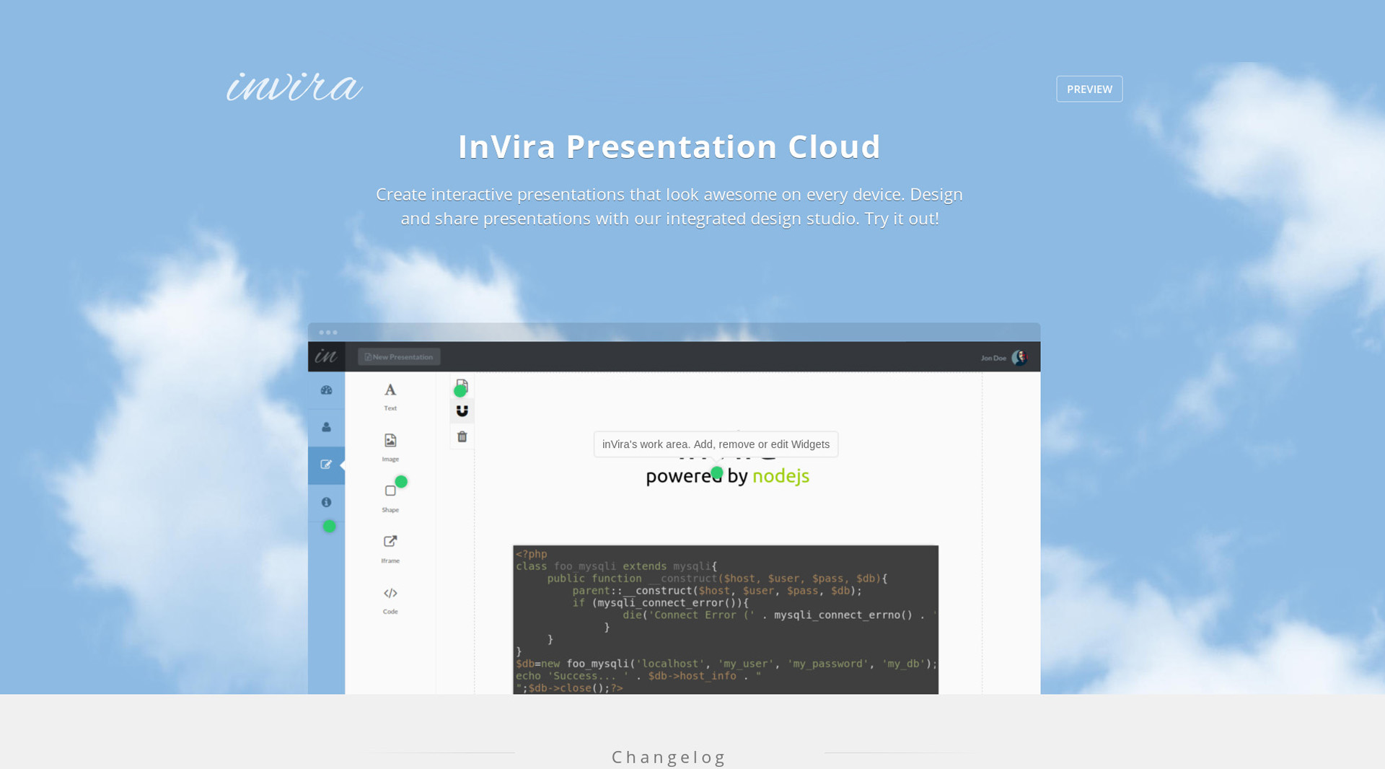1385x769 pixels.
Task: Click the New Presentation button
Action: (x=399, y=356)
